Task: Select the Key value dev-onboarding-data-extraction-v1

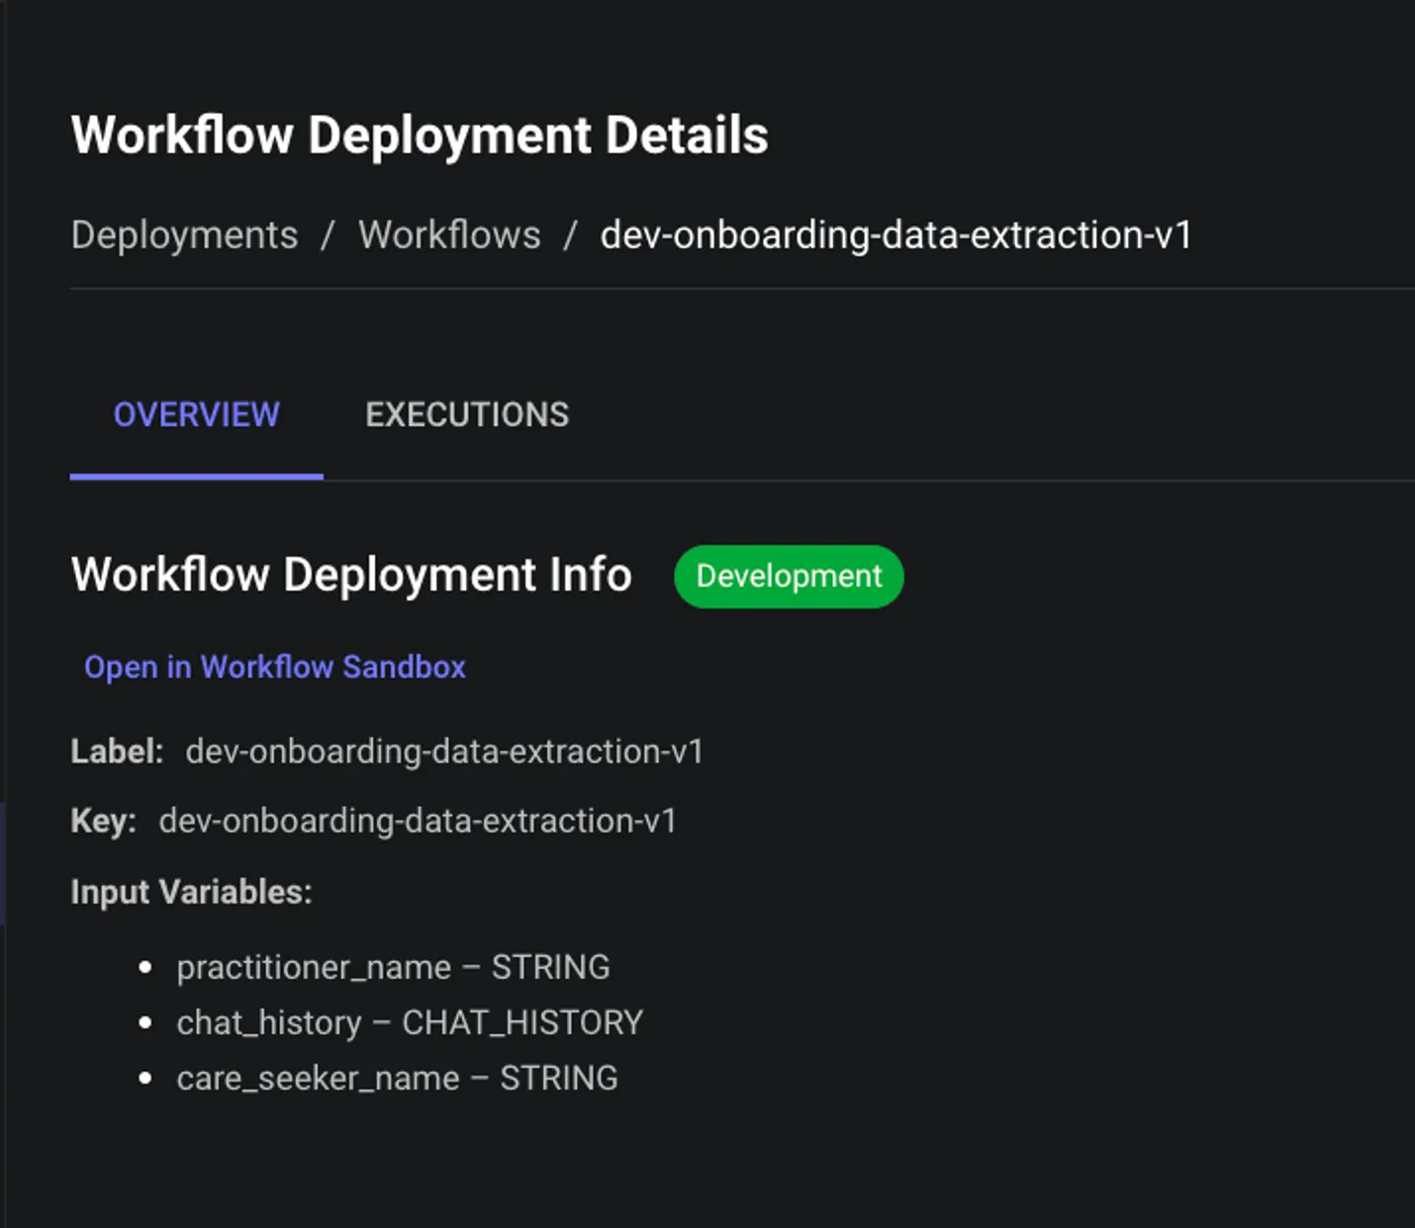Action: [418, 821]
